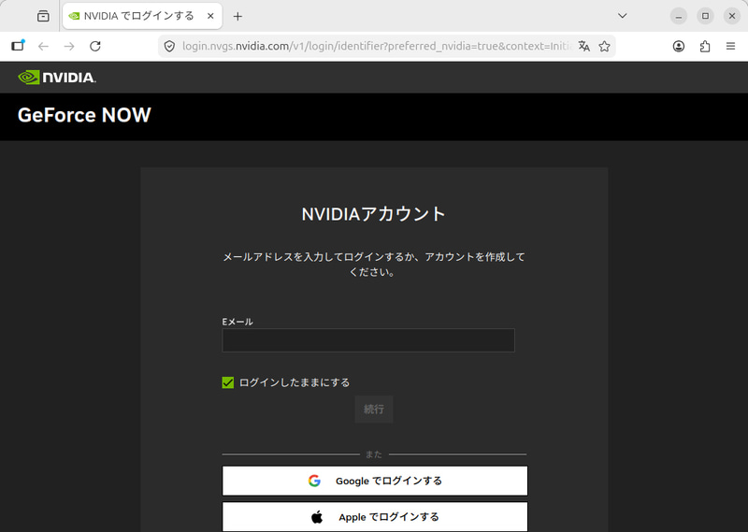Sign in with Google でログインする button
Viewport: 748px width, 532px height.
click(x=375, y=481)
